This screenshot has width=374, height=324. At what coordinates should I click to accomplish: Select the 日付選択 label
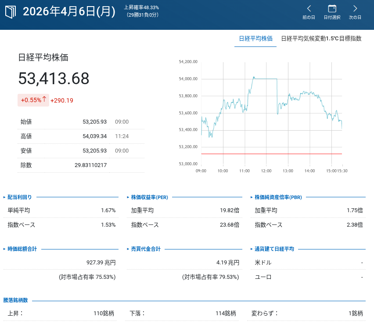pyautogui.click(x=332, y=18)
